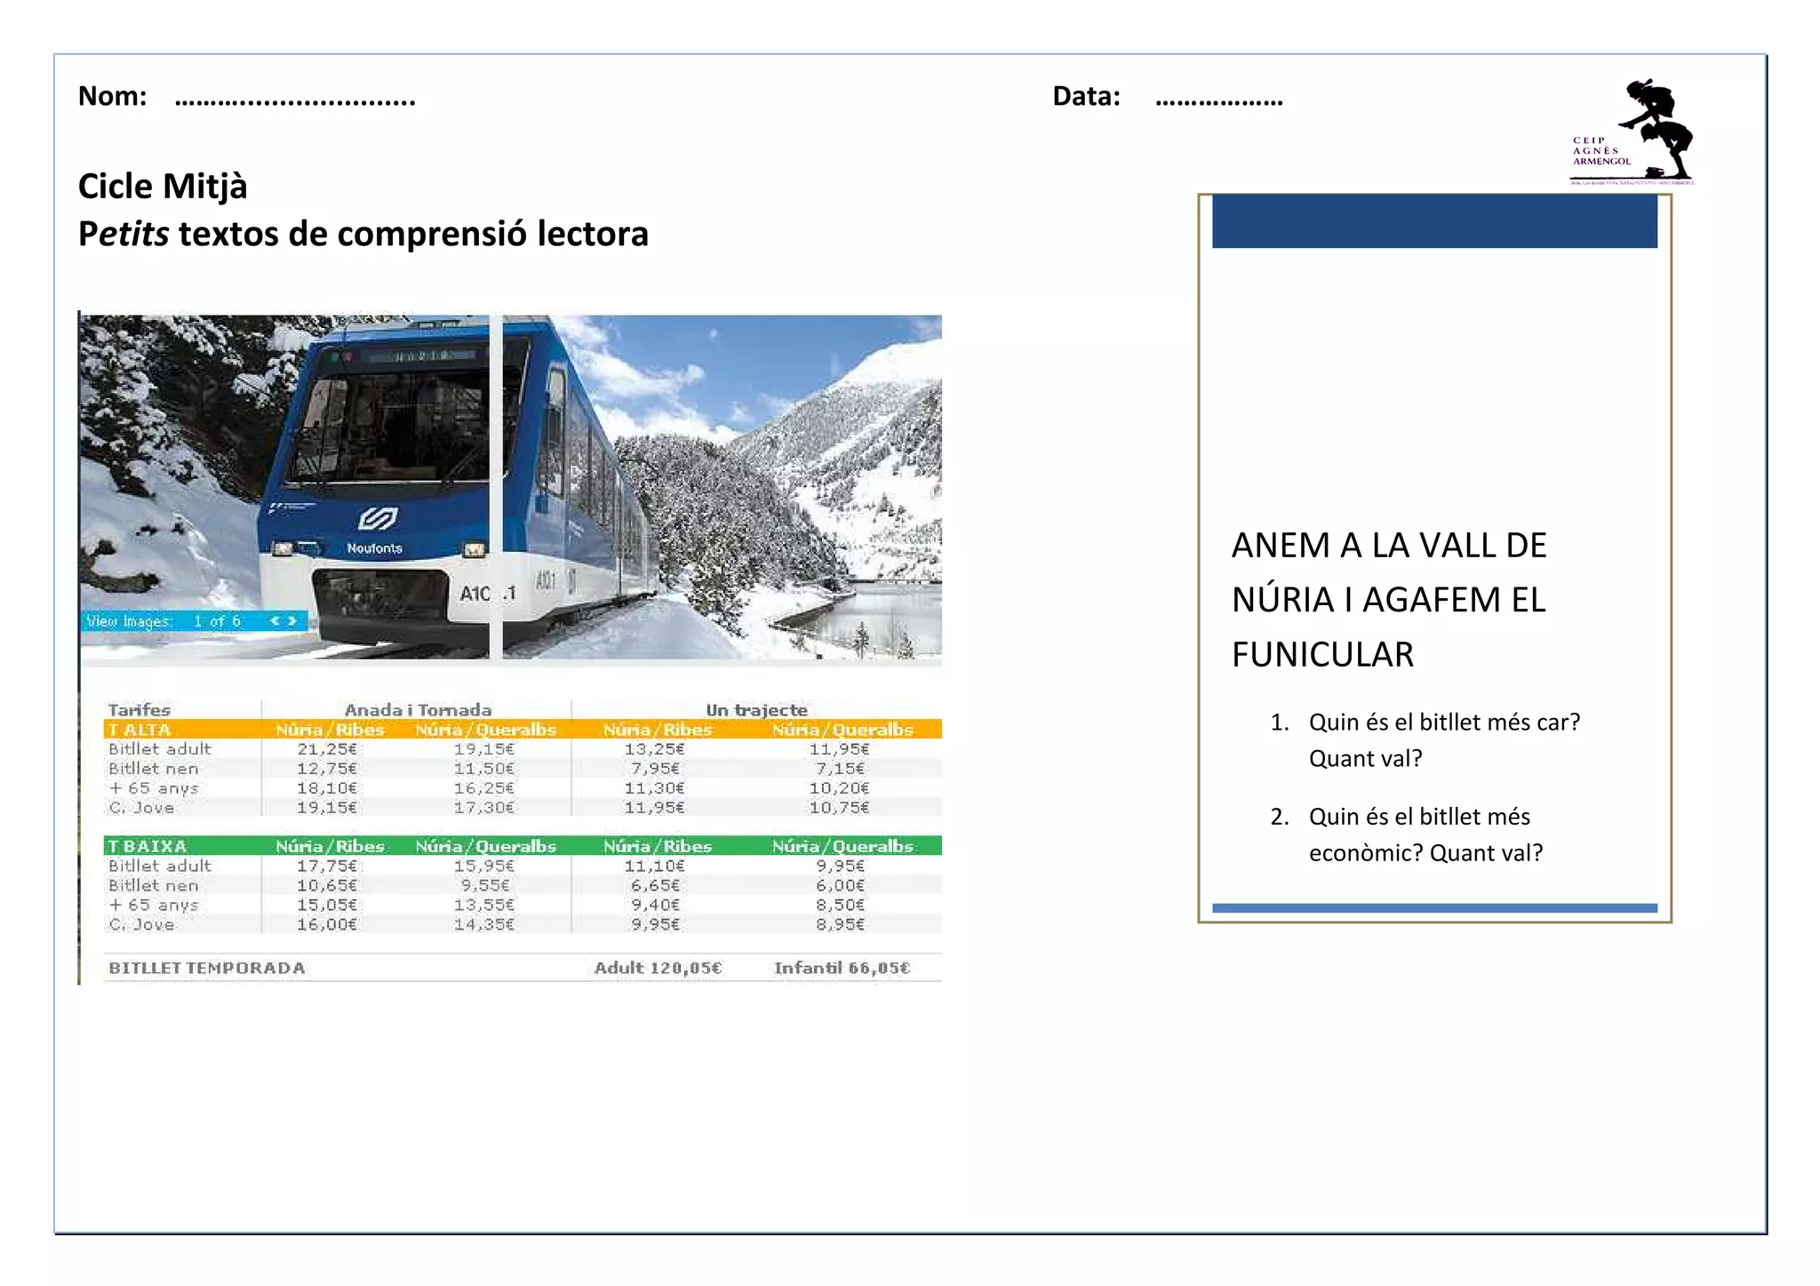1820x1286 pixels.
Task: Click the orange 'T ALTA' row label
Action: point(139,730)
